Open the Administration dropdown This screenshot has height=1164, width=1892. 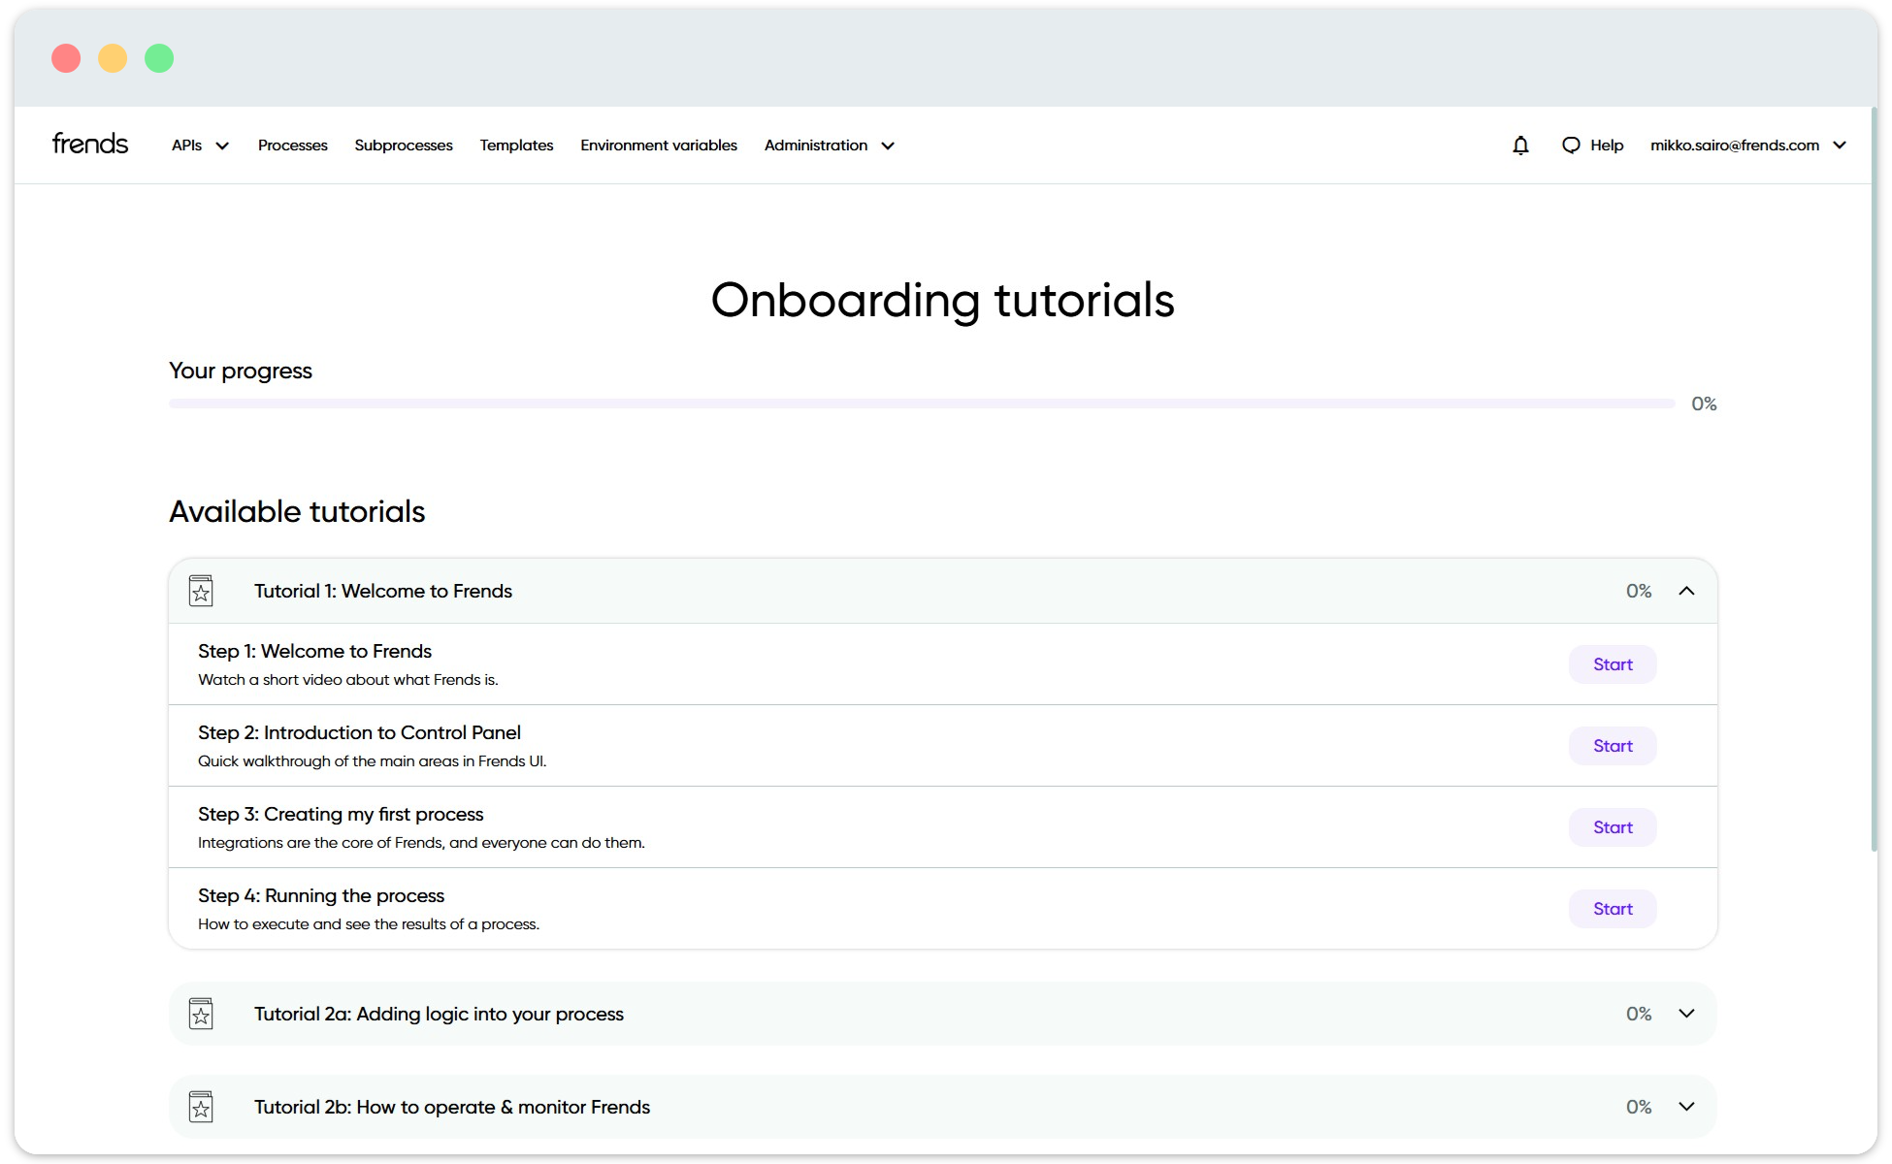click(x=827, y=145)
